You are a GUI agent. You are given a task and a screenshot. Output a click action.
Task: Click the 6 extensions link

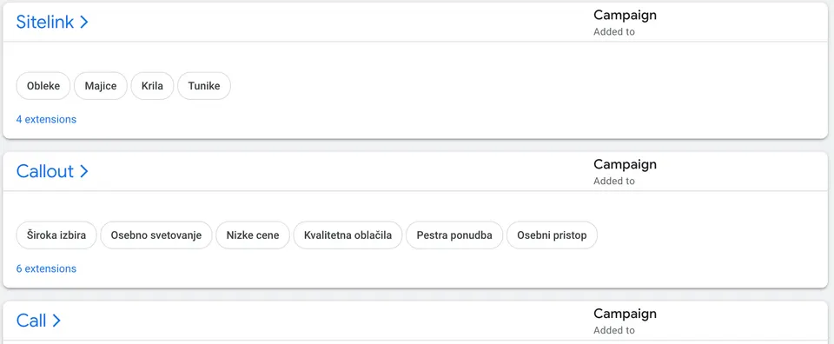click(46, 268)
